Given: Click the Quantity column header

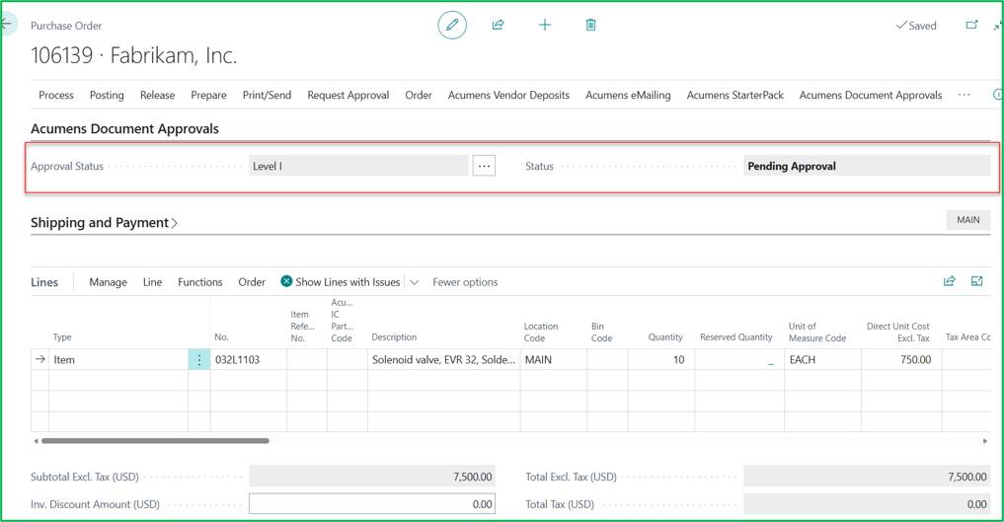Looking at the screenshot, I should [665, 337].
